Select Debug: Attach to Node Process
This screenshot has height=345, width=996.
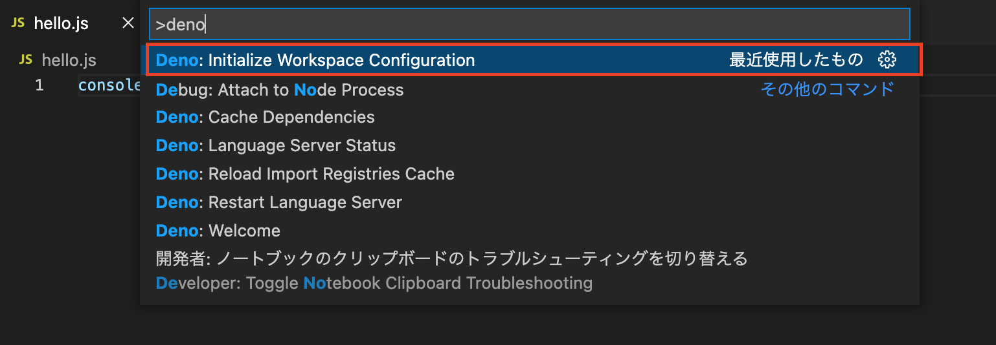(x=280, y=90)
